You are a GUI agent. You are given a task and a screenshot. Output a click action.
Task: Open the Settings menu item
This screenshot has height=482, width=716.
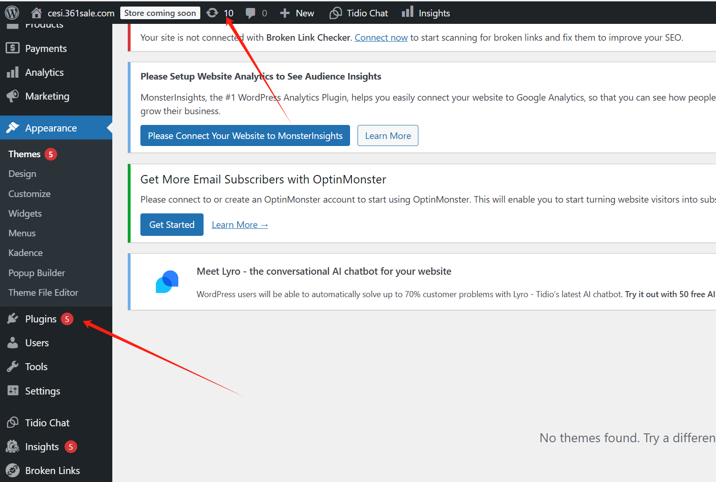tap(43, 391)
